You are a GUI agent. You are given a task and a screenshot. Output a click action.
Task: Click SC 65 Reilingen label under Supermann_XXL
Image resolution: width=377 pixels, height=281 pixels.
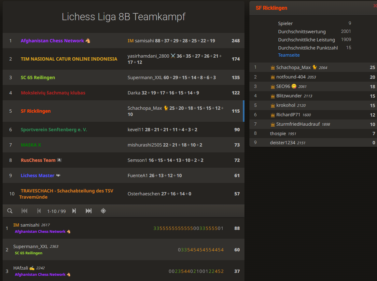28,253
